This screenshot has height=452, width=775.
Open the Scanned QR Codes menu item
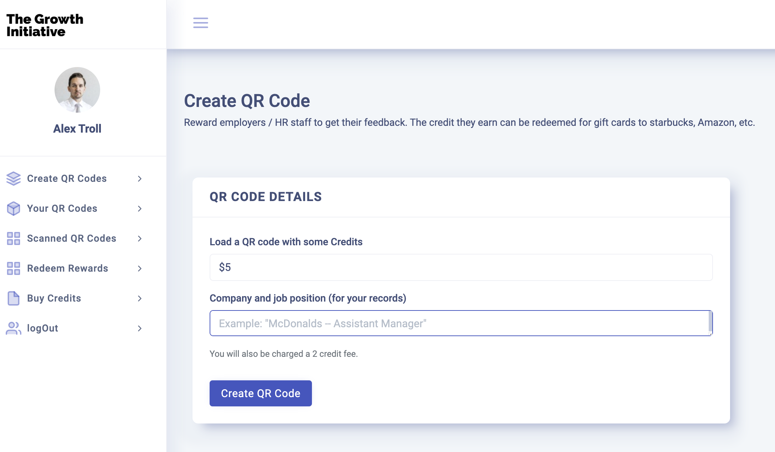tap(75, 238)
